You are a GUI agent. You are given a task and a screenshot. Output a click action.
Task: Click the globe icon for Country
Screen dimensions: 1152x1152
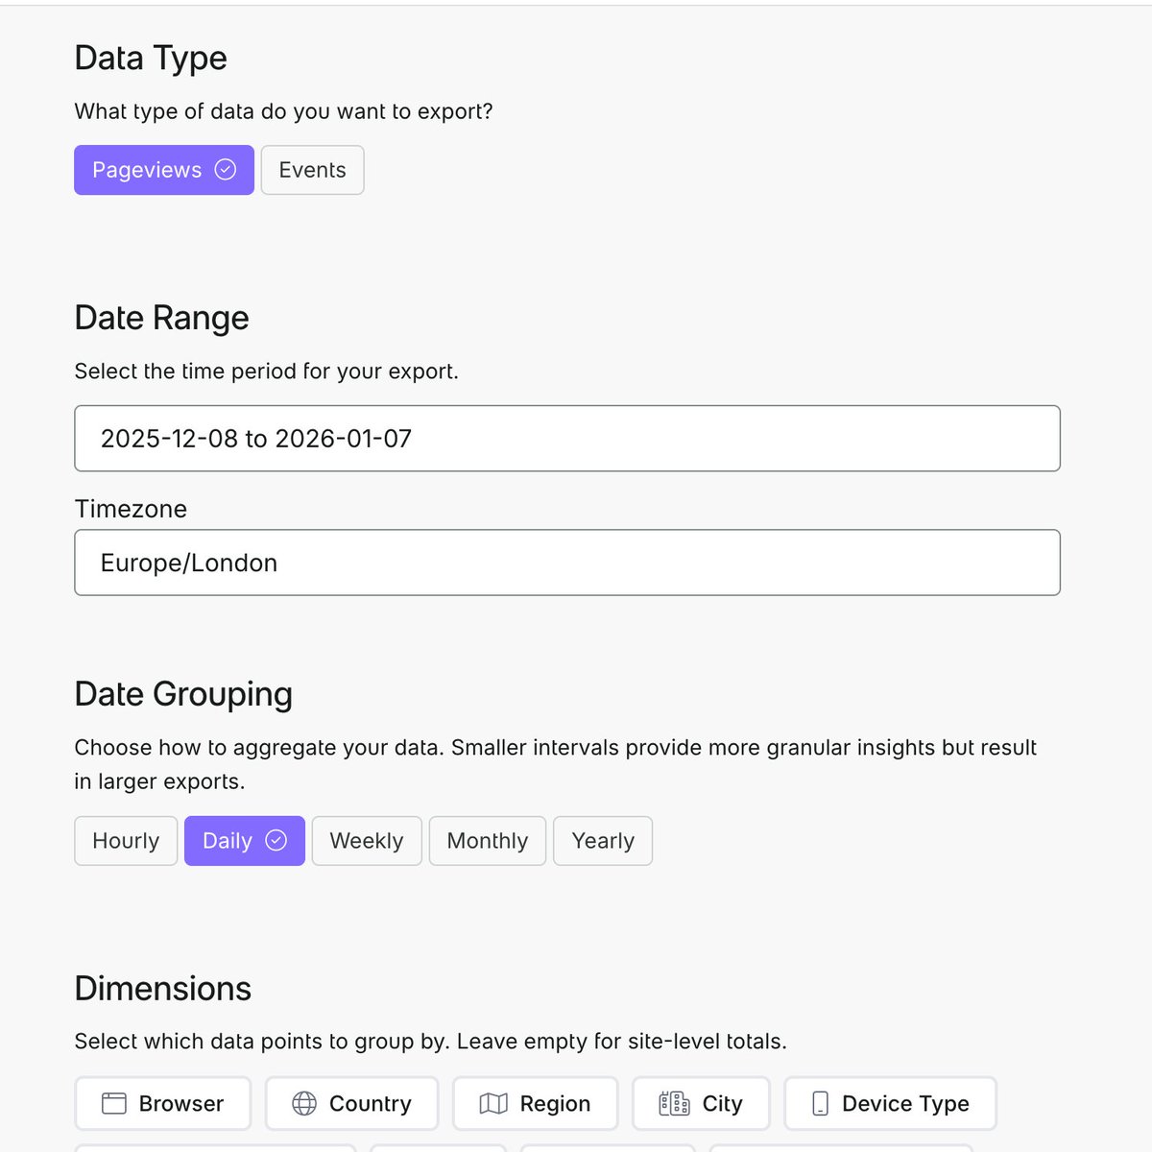tap(304, 1104)
